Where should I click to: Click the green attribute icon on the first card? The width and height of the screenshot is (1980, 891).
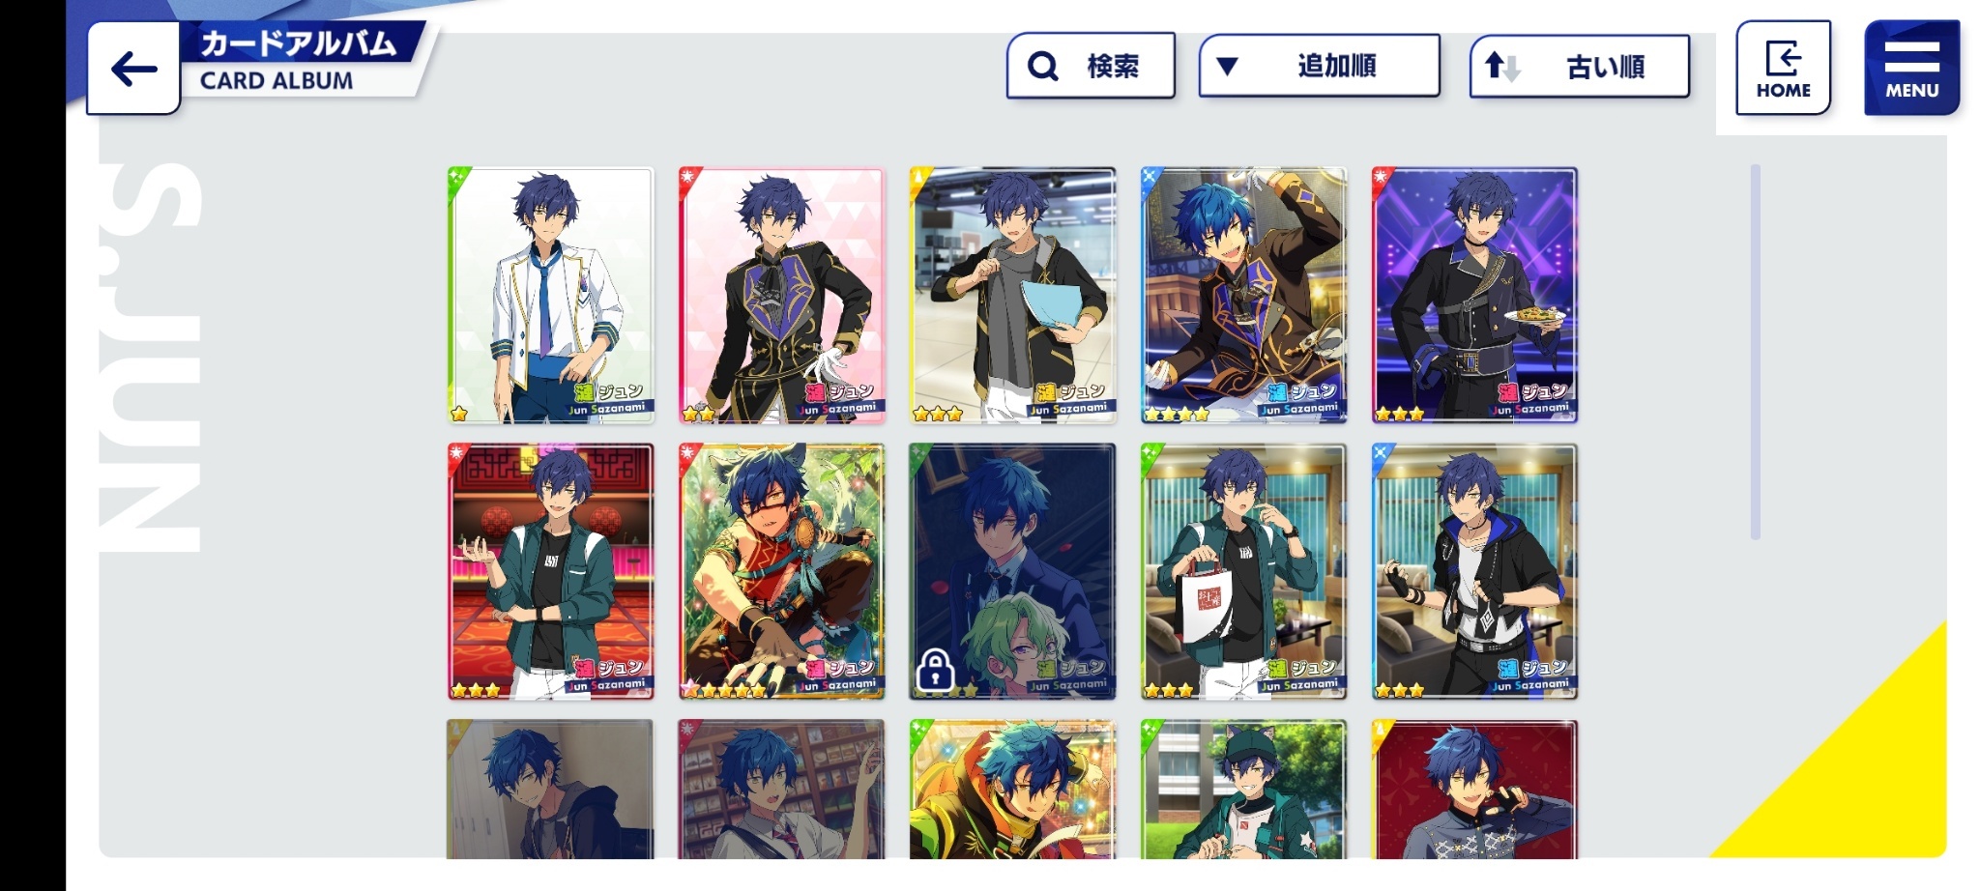tap(458, 178)
